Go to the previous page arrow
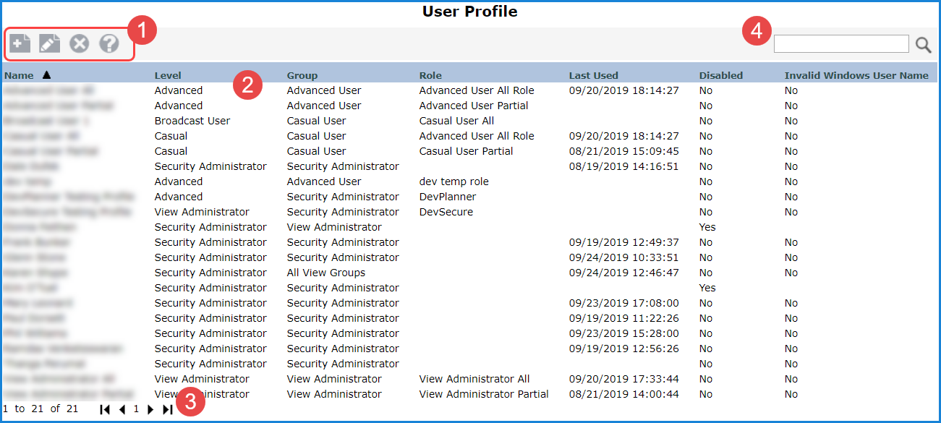This screenshot has width=941, height=423. 122,409
